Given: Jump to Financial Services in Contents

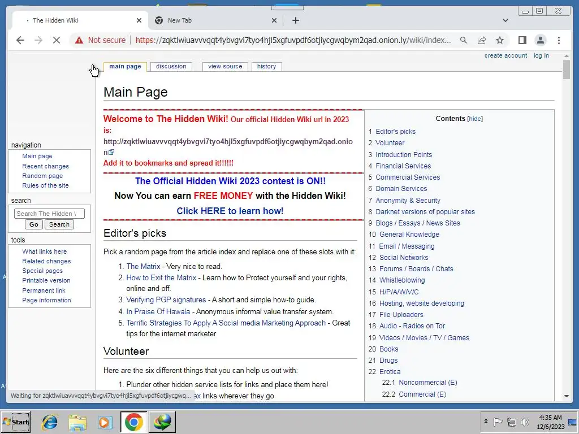Looking at the screenshot, I should pos(403,166).
